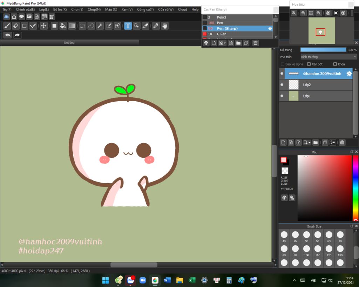Viewport: 359px width, 287px height.
Task: Click the canvas horizontal scrollbar
Action: [134, 265]
